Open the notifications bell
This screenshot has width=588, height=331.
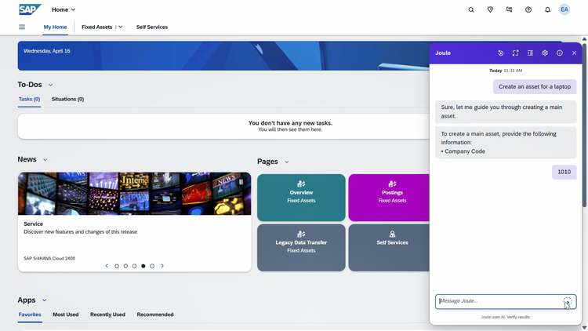[547, 9]
